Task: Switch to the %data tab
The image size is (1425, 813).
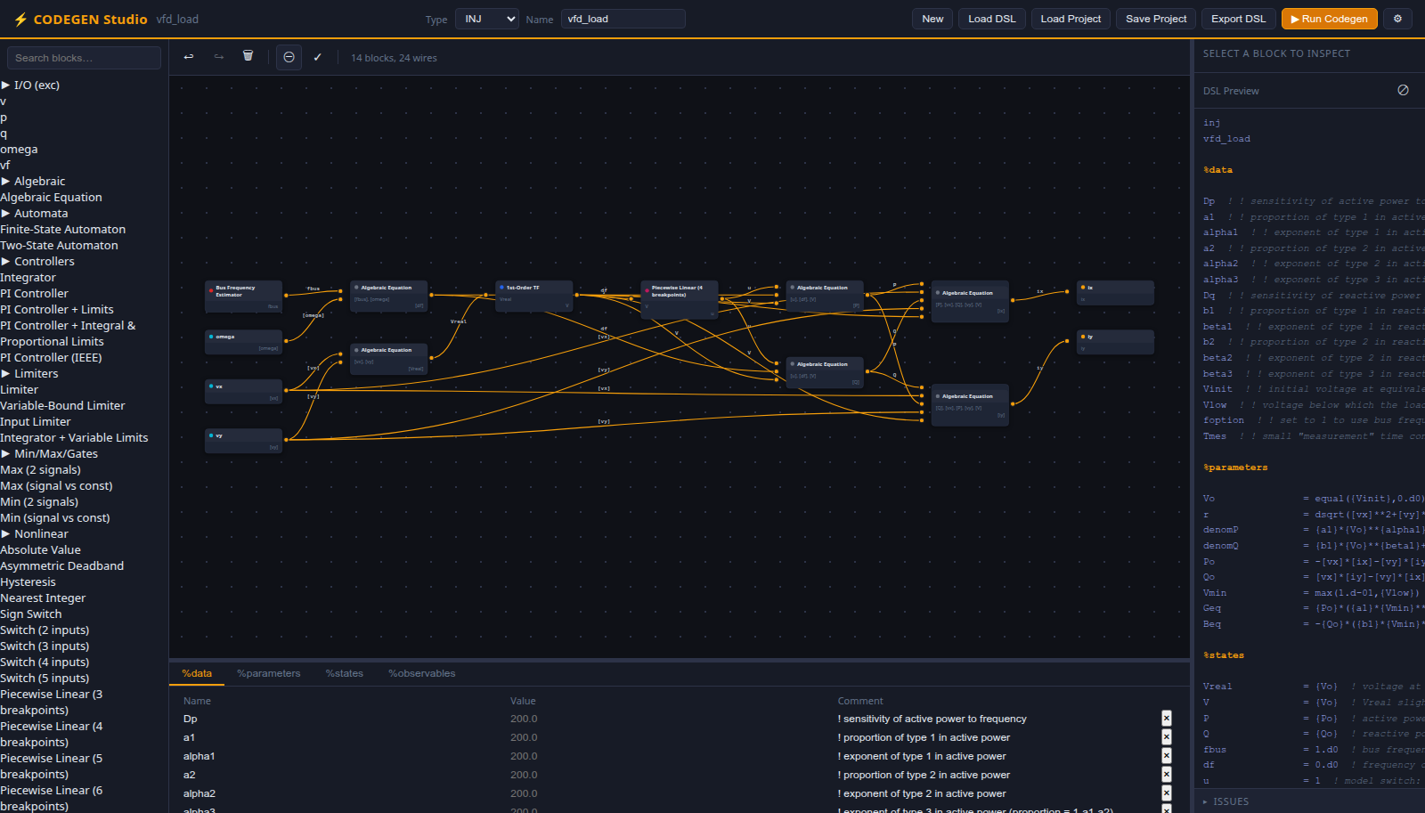Action: pos(197,673)
